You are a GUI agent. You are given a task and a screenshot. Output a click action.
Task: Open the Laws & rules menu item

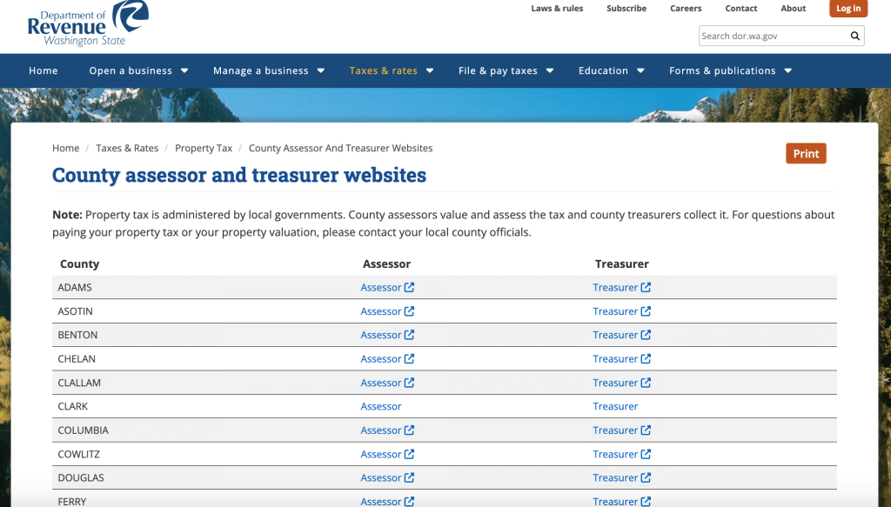(557, 9)
